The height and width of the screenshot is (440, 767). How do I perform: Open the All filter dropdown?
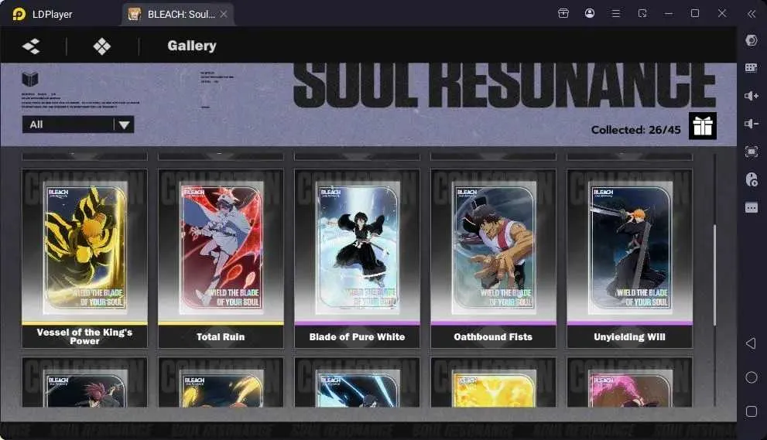(x=77, y=124)
